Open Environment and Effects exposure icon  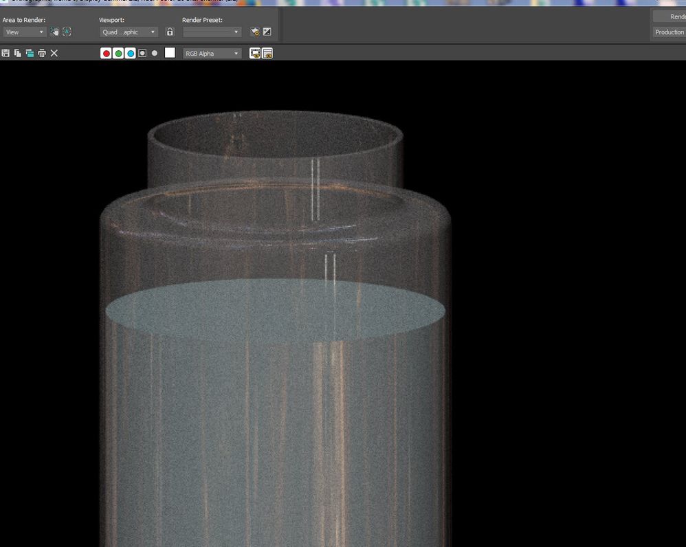tap(267, 32)
